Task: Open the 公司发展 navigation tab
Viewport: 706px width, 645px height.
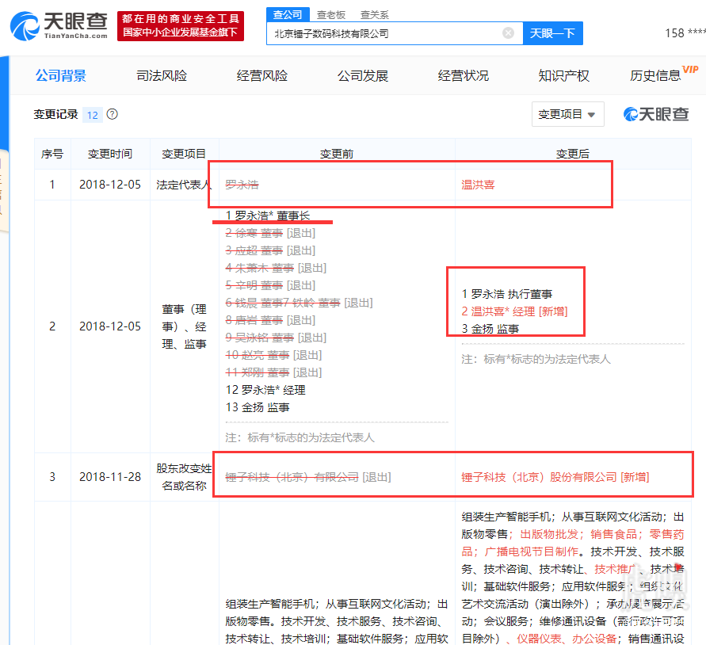Action: pyautogui.click(x=363, y=75)
